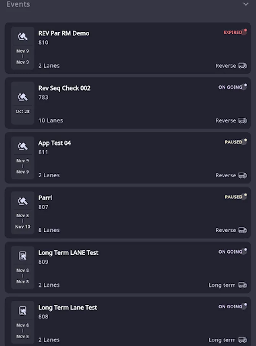The height and width of the screenshot is (346, 256).
Task: Click the truck icon on Long Term LANE Test 809
Action: pyautogui.click(x=242, y=285)
